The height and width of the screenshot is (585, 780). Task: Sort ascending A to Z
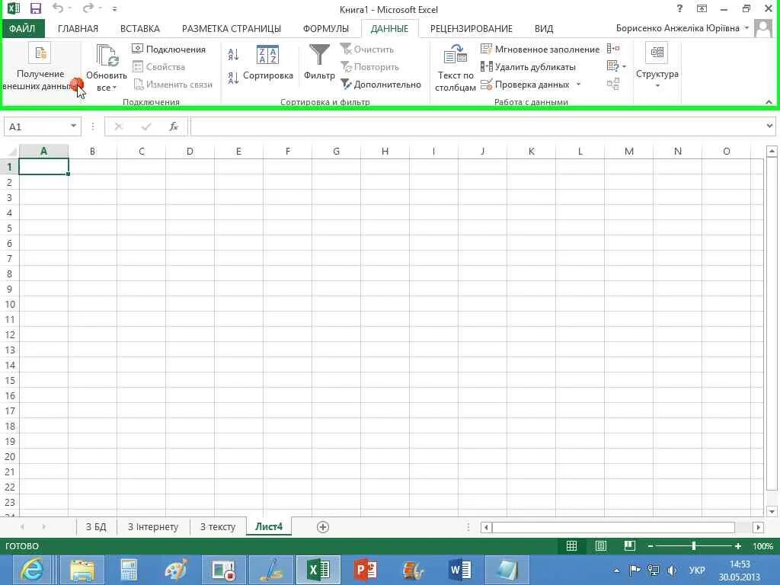click(x=233, y=54)
